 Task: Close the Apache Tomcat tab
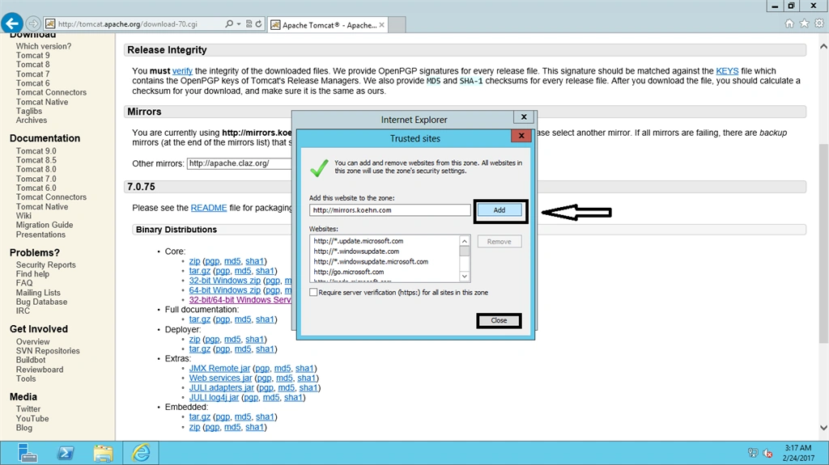point(382,25)
